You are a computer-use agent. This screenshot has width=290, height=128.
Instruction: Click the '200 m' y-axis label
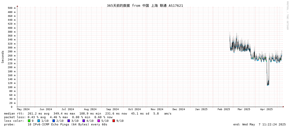(12, 67)
